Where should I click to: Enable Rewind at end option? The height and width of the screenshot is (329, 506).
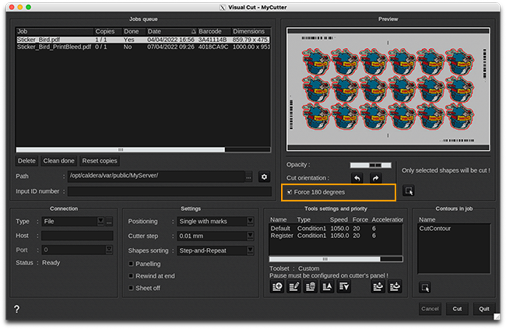coord(131,275)
